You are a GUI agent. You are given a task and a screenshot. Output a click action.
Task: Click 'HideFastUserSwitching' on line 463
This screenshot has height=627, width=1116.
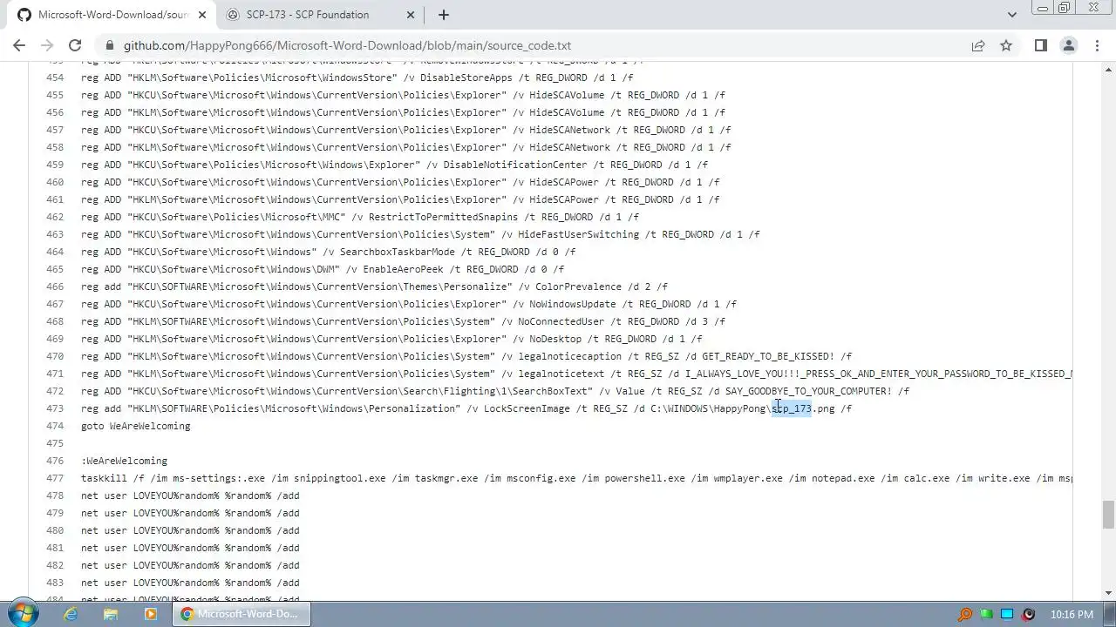click(x=579, y=234)
